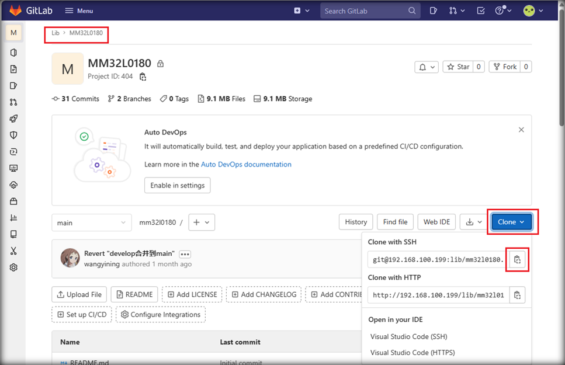
Task: Open the main branch selector
Action: coord(91,223)
